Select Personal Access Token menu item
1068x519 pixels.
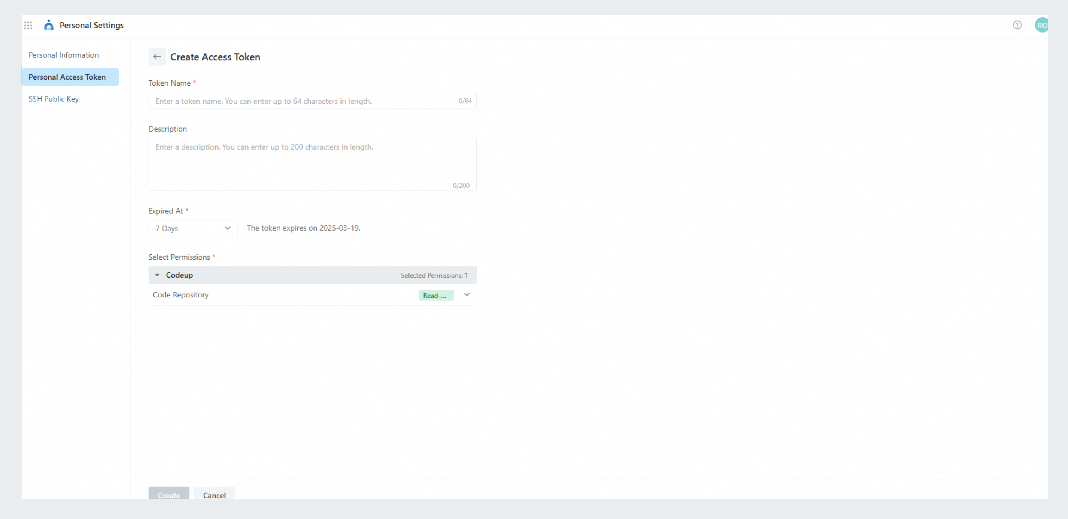click(70, 77)
